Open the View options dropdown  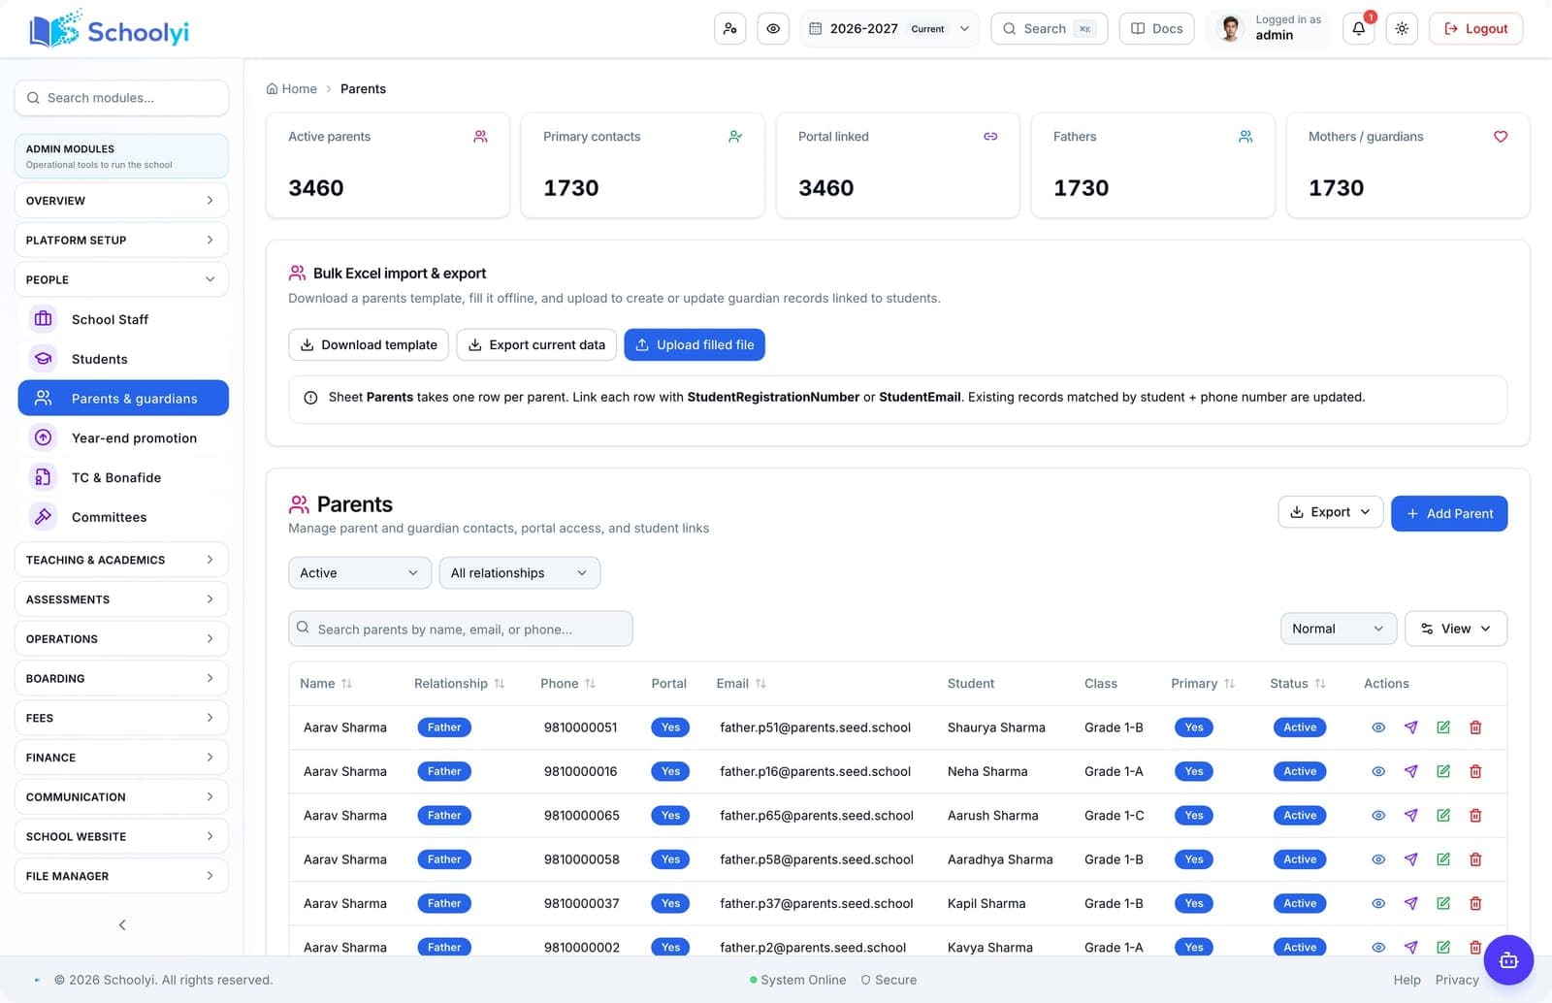coord(1456,629)
